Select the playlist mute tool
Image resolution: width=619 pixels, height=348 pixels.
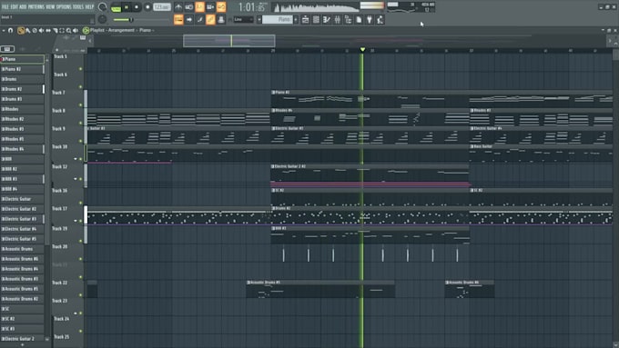tap(41, 30)
